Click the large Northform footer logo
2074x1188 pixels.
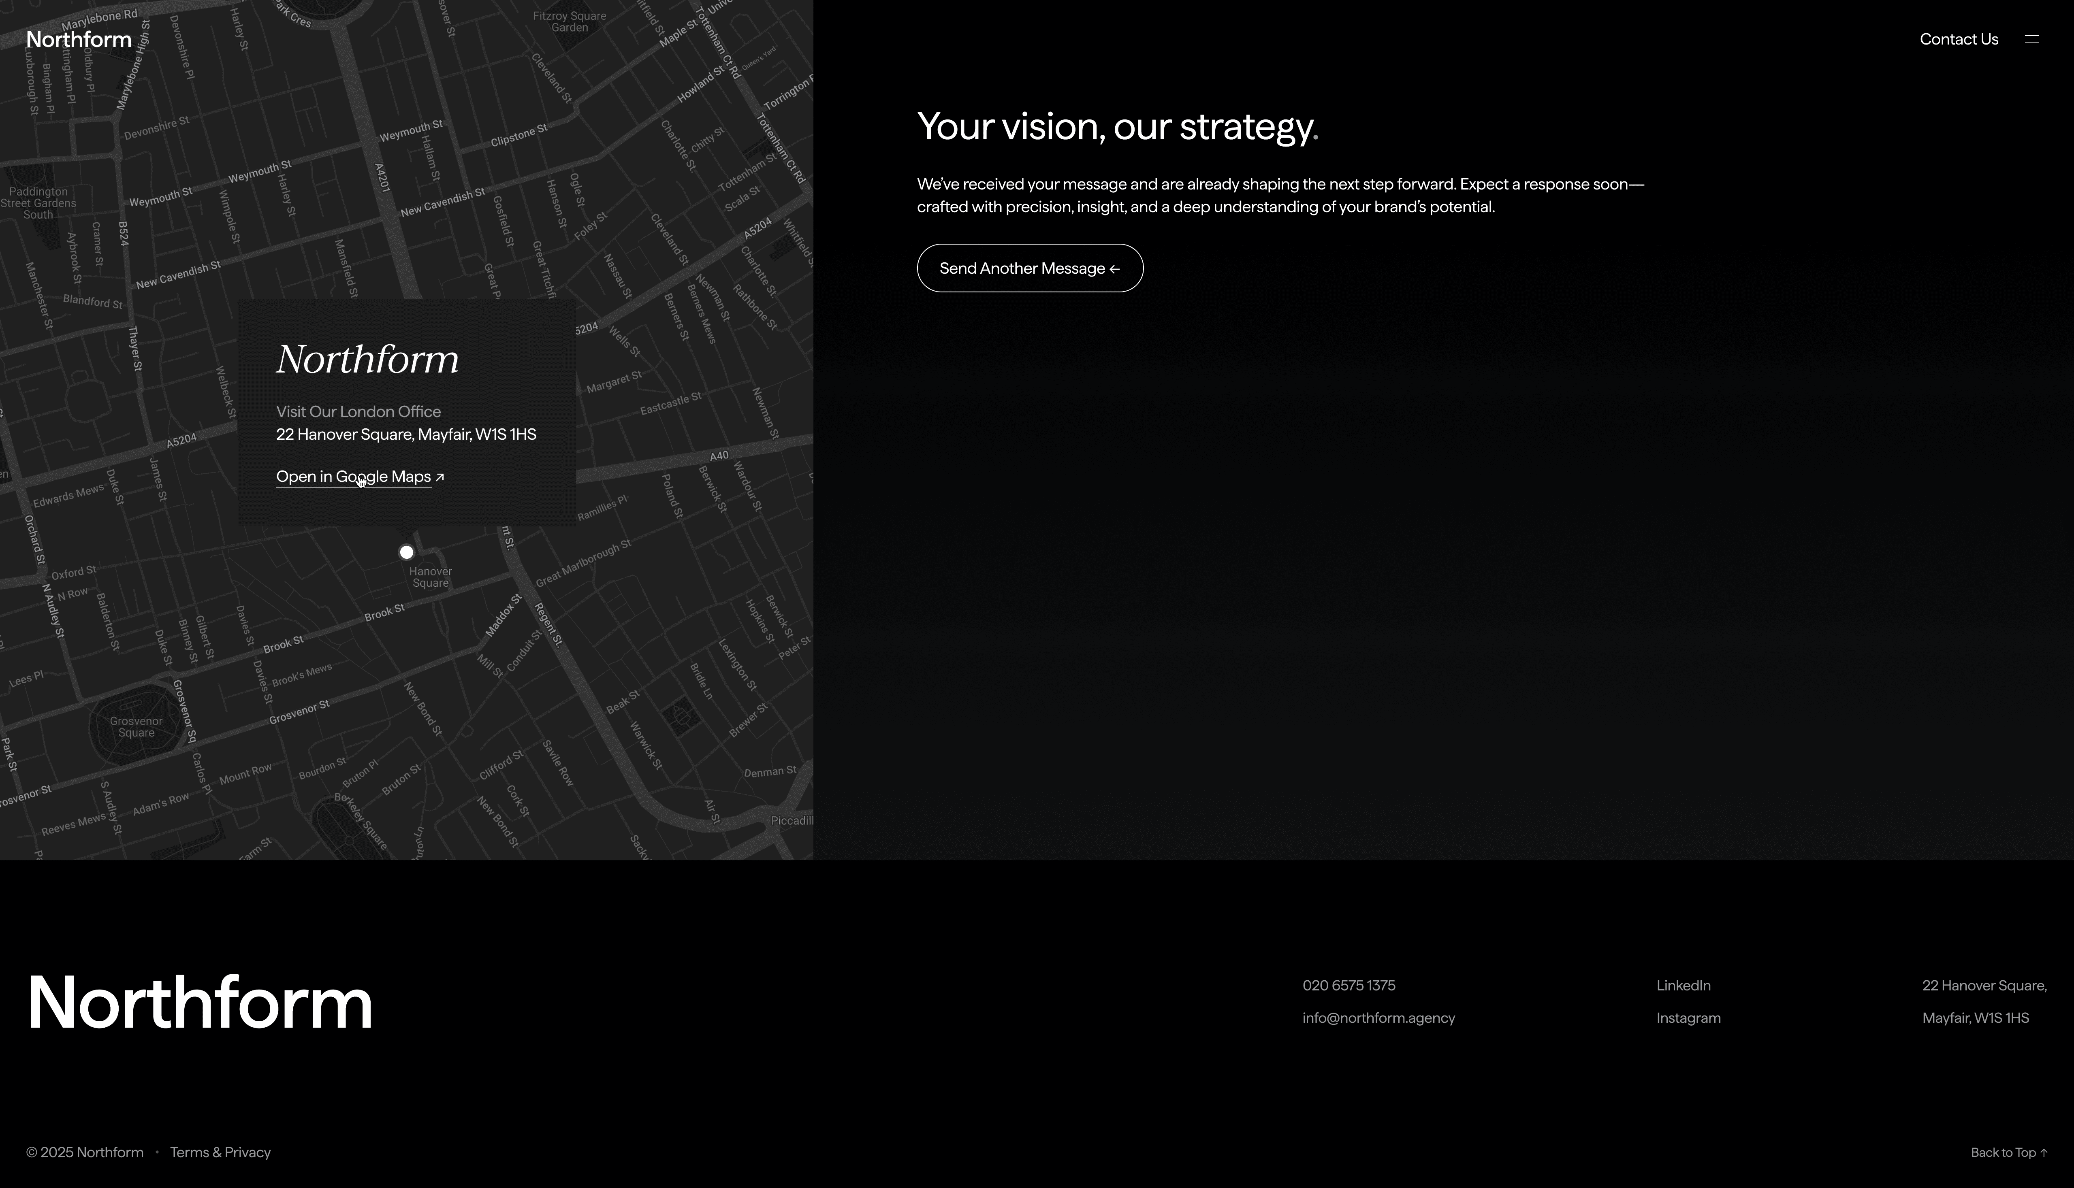[x=200, y=1002]
